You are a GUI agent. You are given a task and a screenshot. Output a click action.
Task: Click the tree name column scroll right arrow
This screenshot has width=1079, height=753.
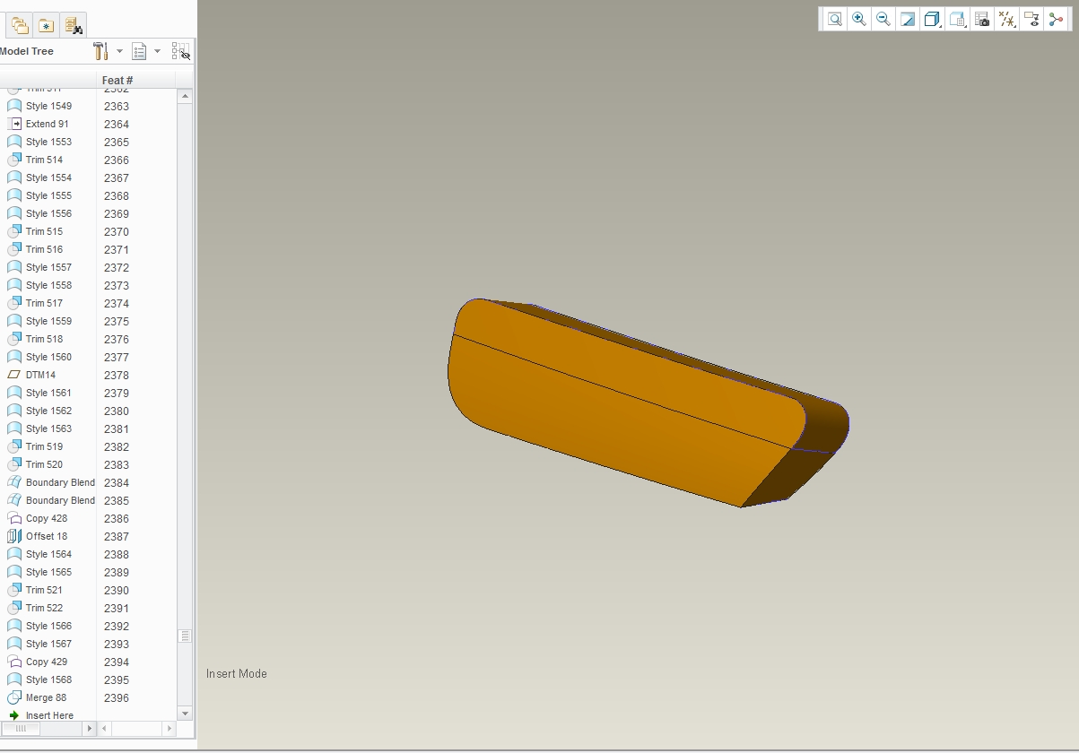tap(89, 729)
